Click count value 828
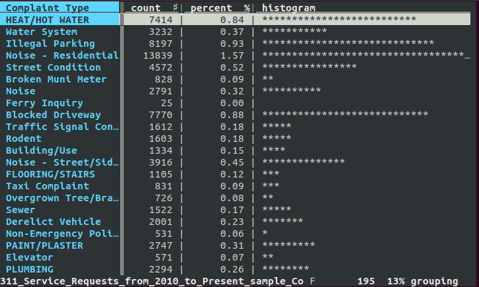The height and width of the screenshot is (287, 479). tap(163, 79)
